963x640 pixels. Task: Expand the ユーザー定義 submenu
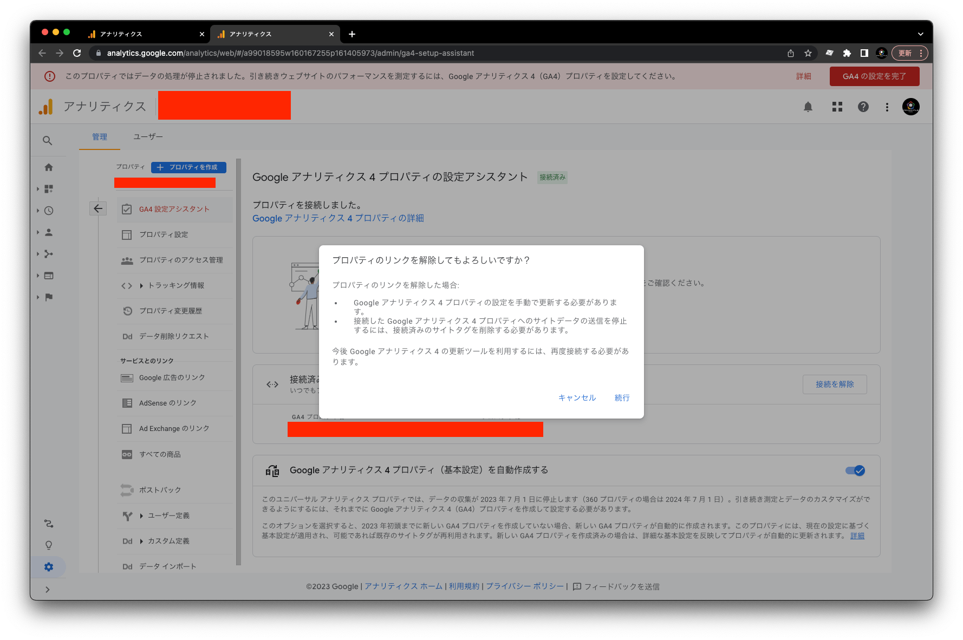click(x=141, y=515)
